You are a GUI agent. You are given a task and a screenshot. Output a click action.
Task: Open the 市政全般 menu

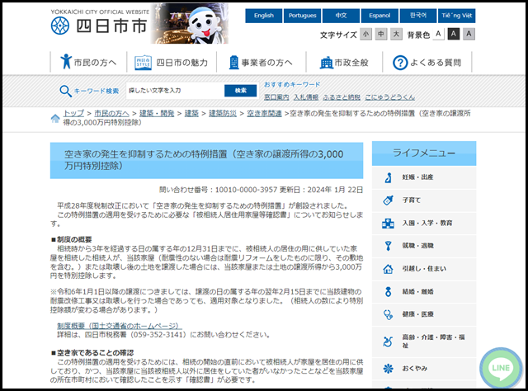pyautogui.click(x=344, y=62)
